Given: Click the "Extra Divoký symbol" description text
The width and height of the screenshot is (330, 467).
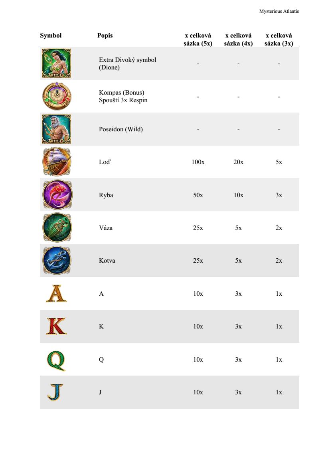Looking at the screenshot, I should tap(128, 60).
